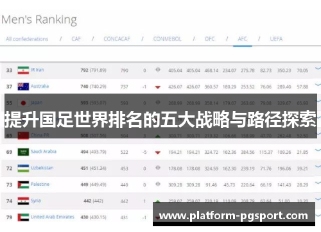Open the IR Iran team link

click(x=37, y=70)
